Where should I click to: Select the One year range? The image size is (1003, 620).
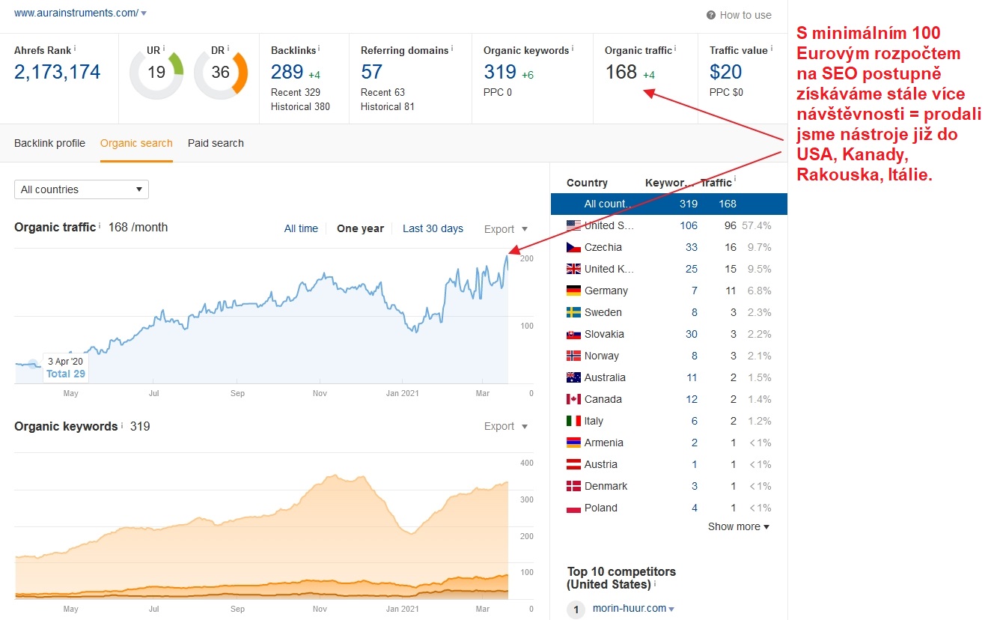360,228
